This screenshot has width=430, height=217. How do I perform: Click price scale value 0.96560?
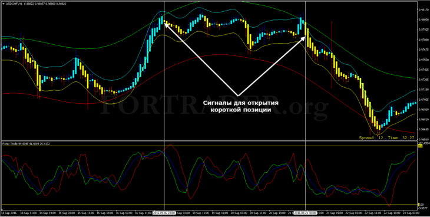click(423, 139)
